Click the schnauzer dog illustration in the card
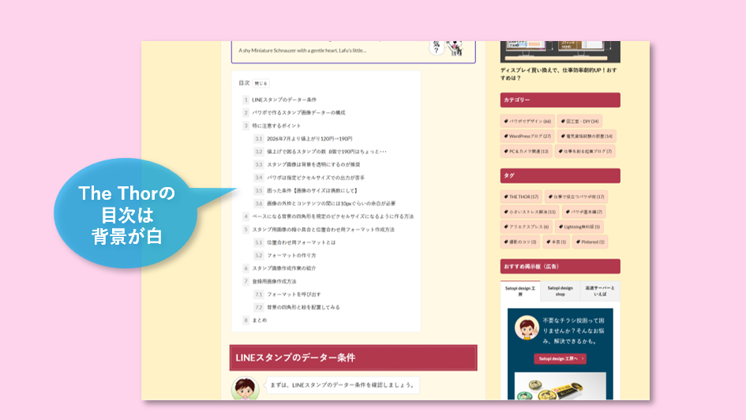 click(455, 48)
